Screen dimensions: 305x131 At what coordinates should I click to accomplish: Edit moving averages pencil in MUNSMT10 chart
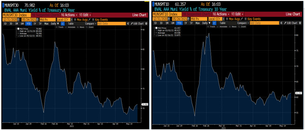(x=242, y=19)
